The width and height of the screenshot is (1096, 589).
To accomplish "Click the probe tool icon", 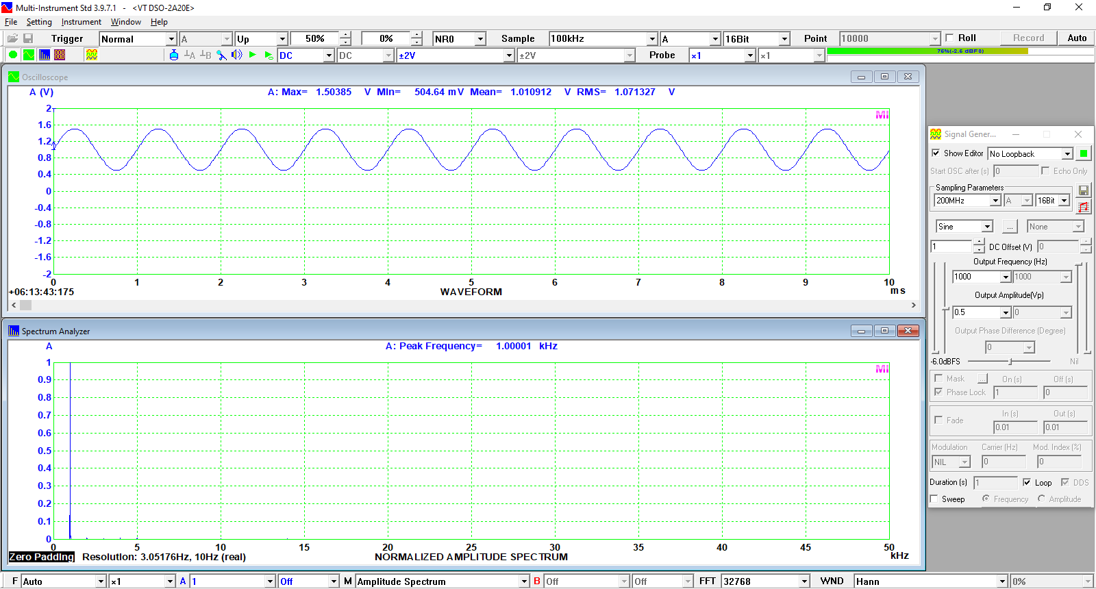I will click(x=221, y=55).
